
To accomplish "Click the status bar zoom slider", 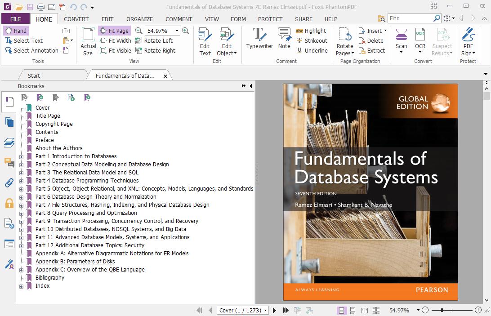I will click(x=451, y=310).
